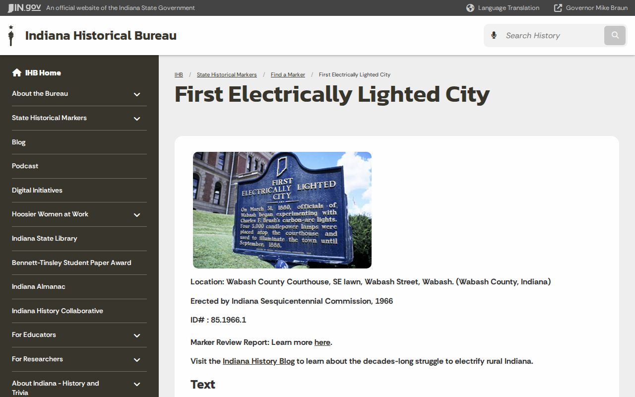The height and width of the screenshot is (397, 635).
Task: Click State Historical Markers breadcrumb link
Action: [227, 74]
